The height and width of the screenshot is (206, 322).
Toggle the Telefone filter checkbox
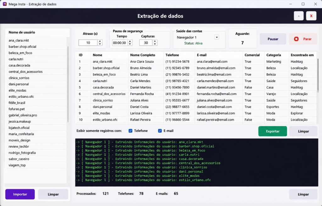[130, 131]
